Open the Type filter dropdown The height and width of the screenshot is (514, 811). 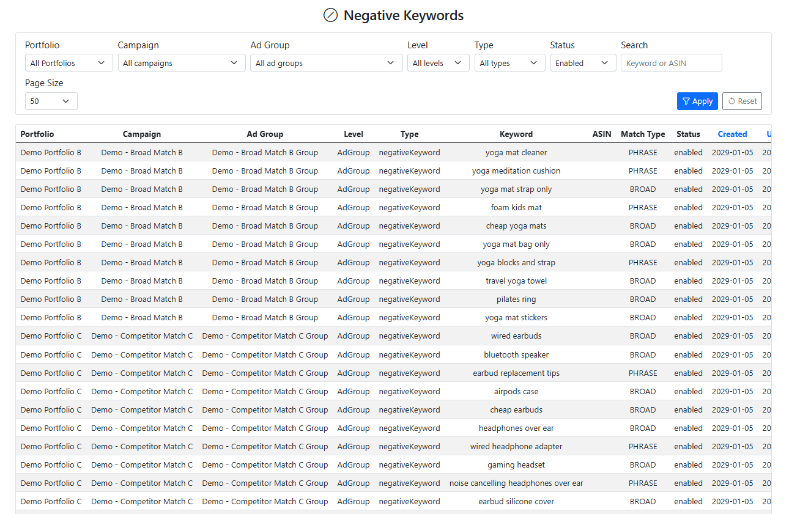(x=509, y=63)
